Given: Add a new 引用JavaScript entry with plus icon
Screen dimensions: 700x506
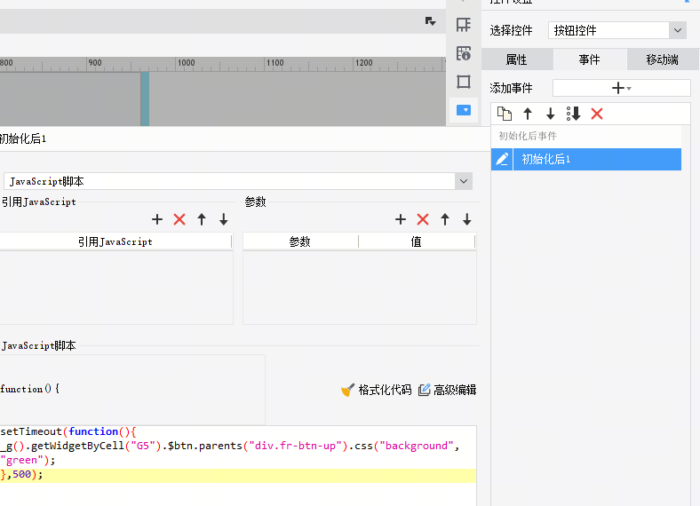Looking at the screenshot, I should [x=157, y=219].
